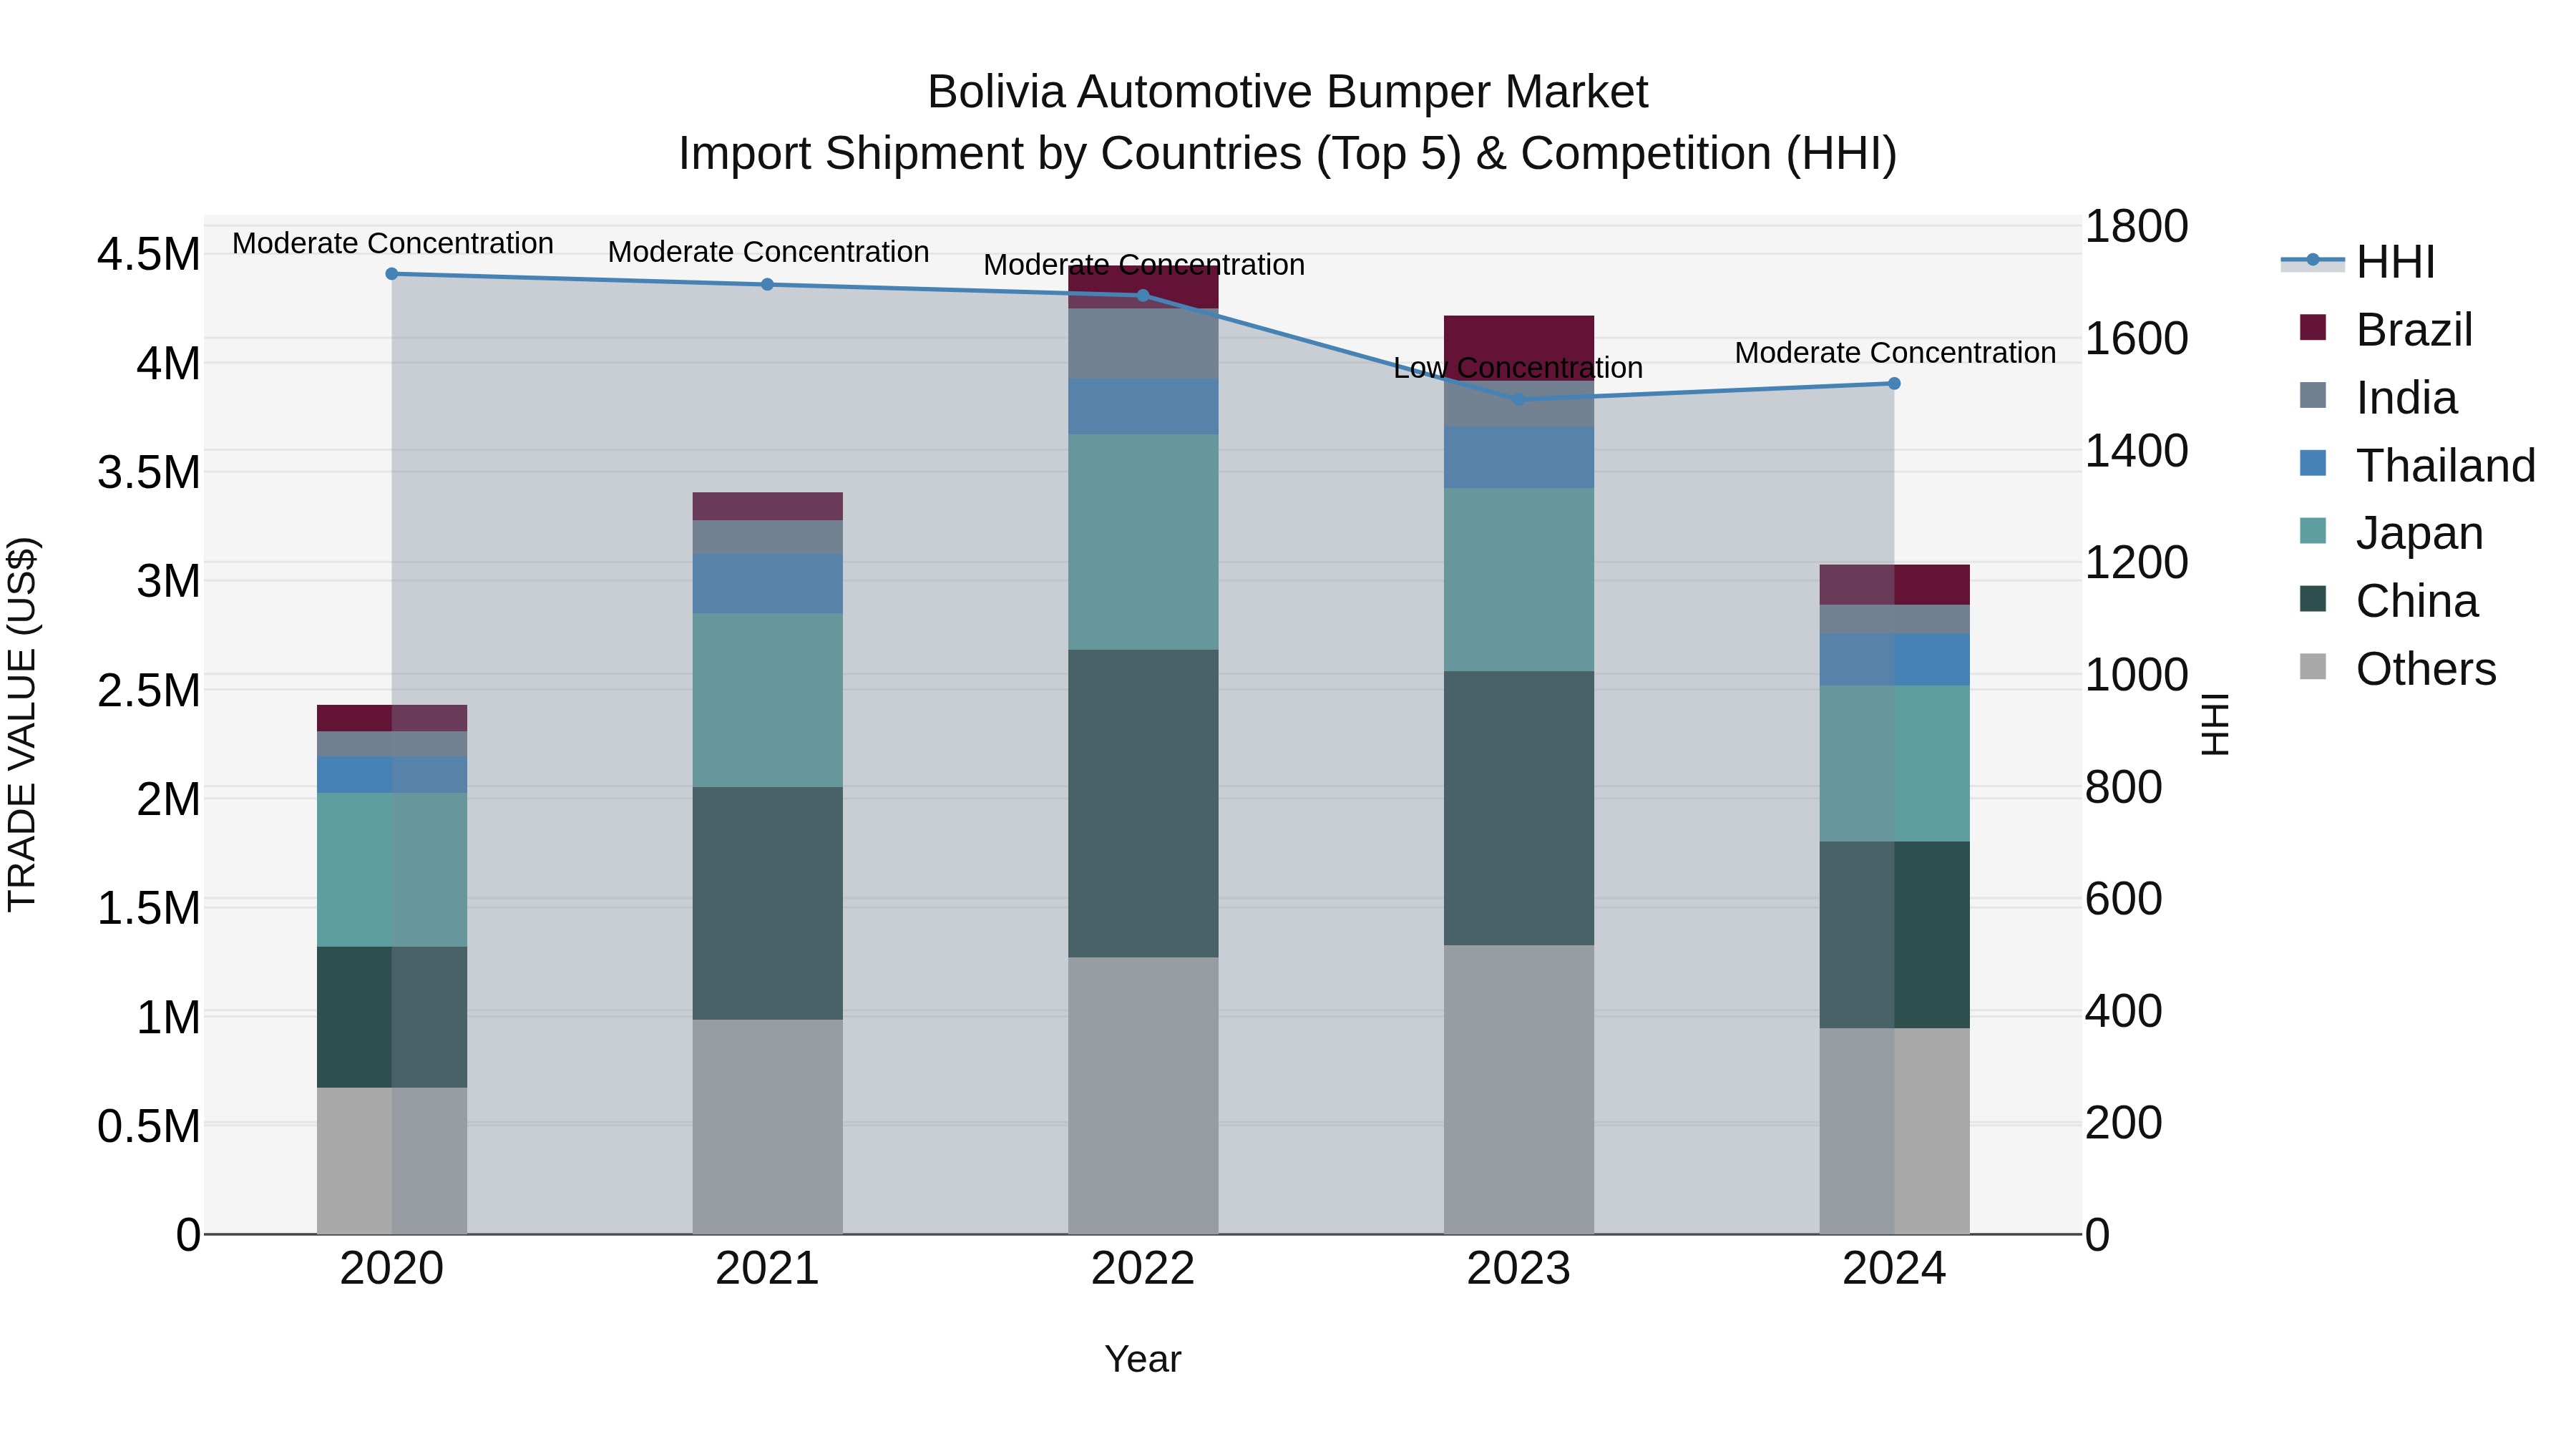
Task: Click the 2022 HHI data point
Action: (1144, 296)
